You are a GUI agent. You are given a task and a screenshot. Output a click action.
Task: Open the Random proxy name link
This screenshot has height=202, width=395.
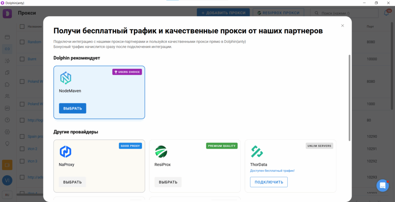[34, 42]
